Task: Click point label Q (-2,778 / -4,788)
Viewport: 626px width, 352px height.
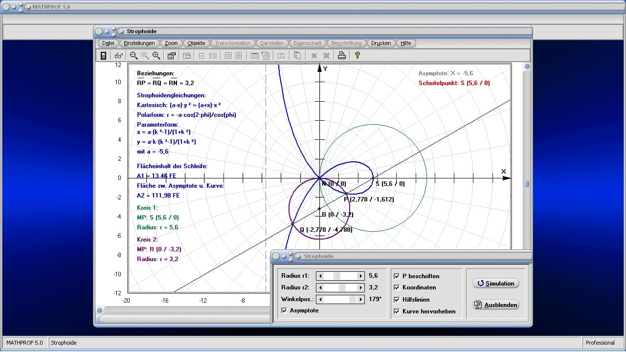Action: [x=326, y=230]
